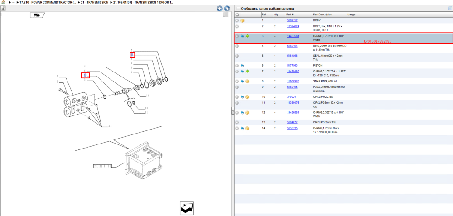Select the 'SNAP RING,M60, Int' description
The height and width of the screenshot is (216, 453).
coord(324,81)
